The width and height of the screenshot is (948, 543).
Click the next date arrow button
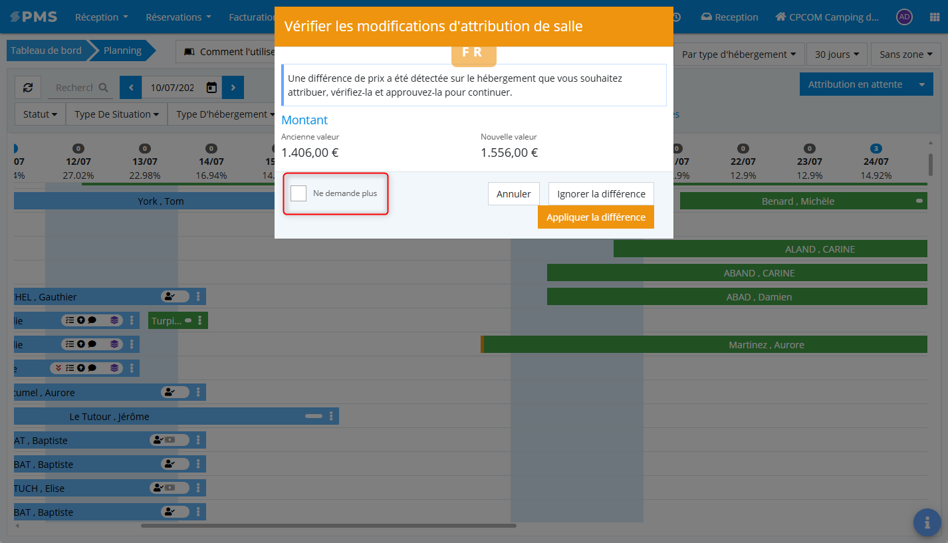(x=233, y=88)
